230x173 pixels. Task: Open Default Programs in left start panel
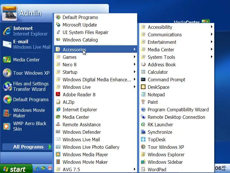[26, 99]
